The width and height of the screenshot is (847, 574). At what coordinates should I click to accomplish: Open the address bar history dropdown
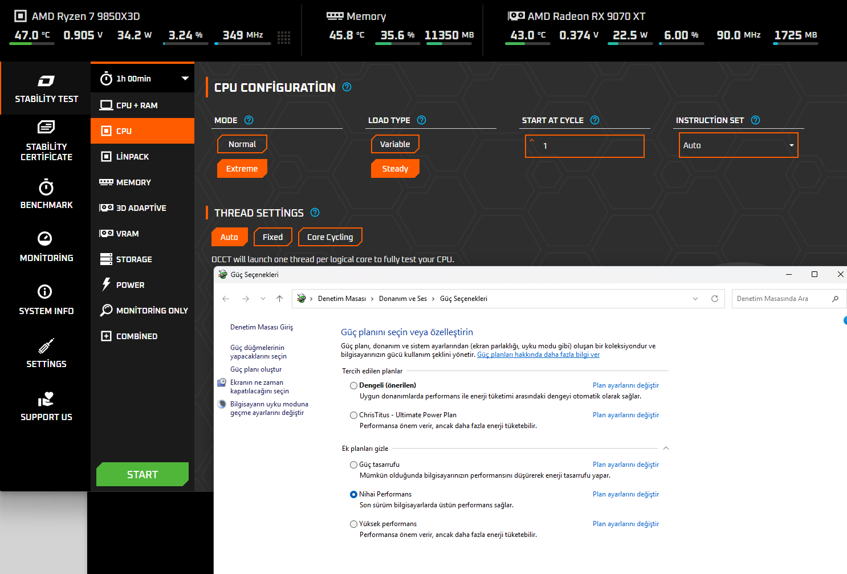coord(695,299)
